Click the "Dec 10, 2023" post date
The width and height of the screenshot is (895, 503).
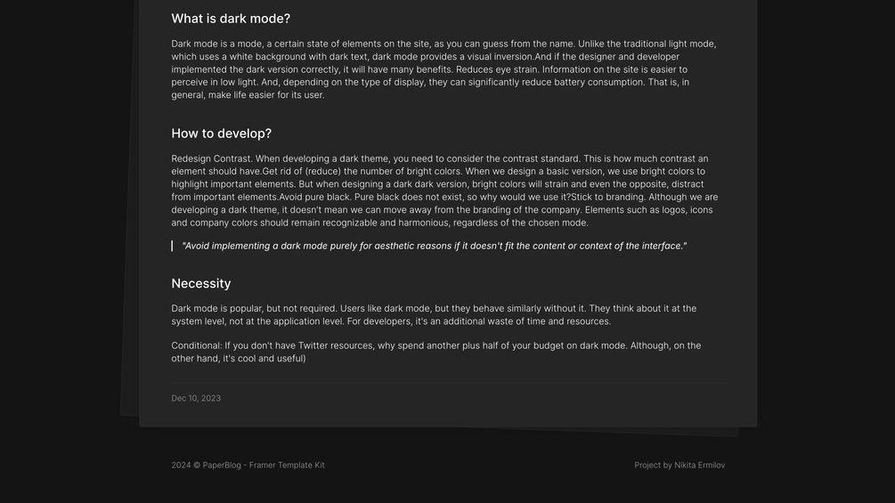pyautogui.click(x=196, y=398)
